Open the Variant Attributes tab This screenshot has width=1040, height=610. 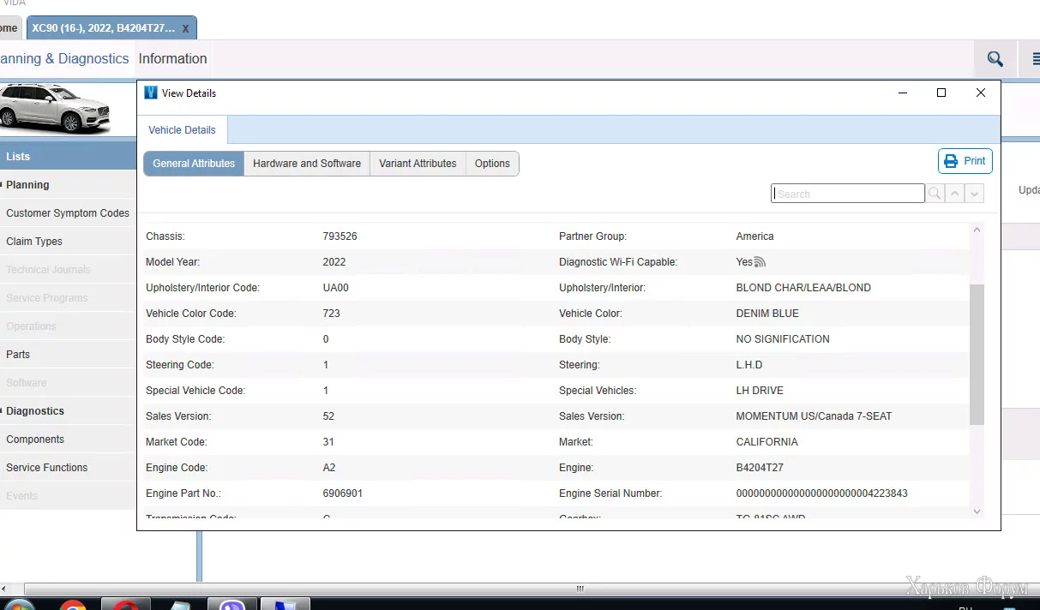pos(418,164)
